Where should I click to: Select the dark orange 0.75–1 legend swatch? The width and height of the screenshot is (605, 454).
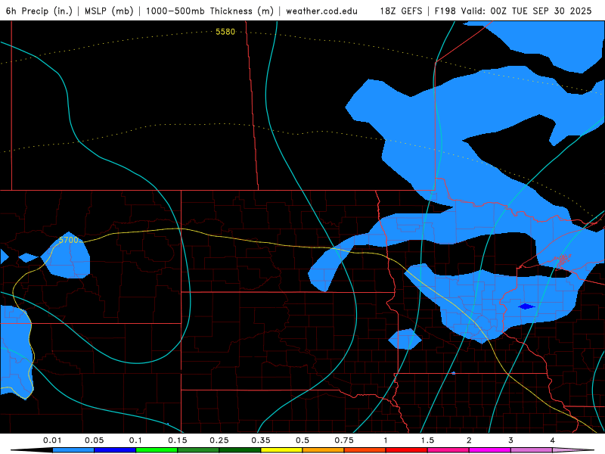(365, 450)
